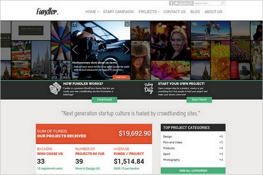Open the ABOUT US menu item
263x175 pixels.
(214, 12)
